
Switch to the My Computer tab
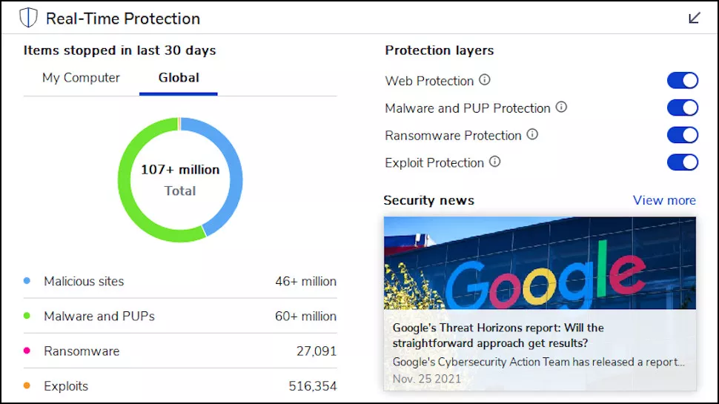pos(81,78)
